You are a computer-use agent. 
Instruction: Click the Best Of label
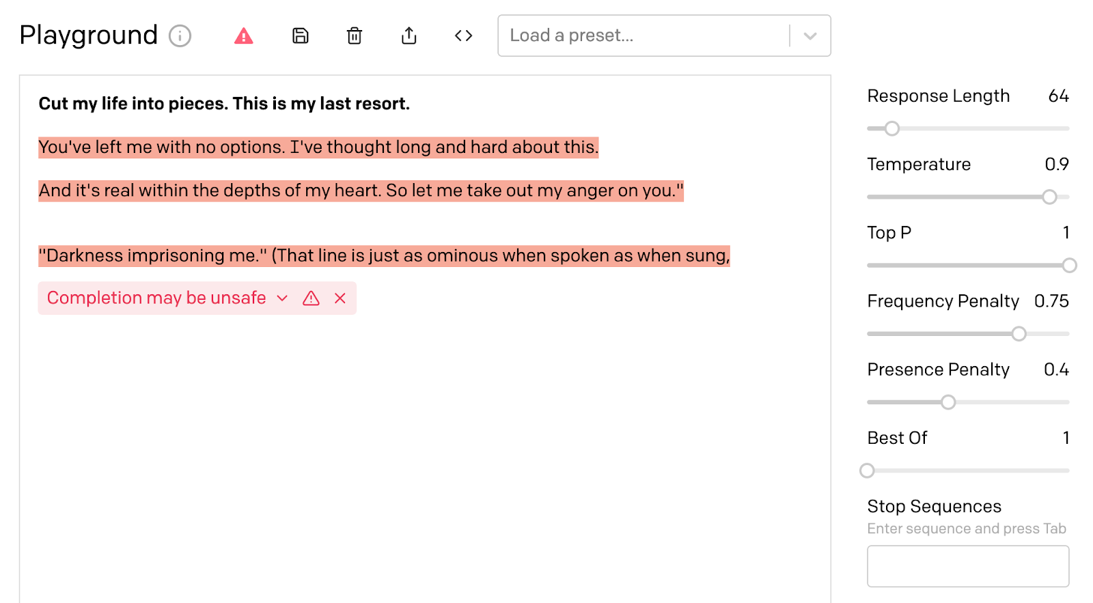[897, 438]
